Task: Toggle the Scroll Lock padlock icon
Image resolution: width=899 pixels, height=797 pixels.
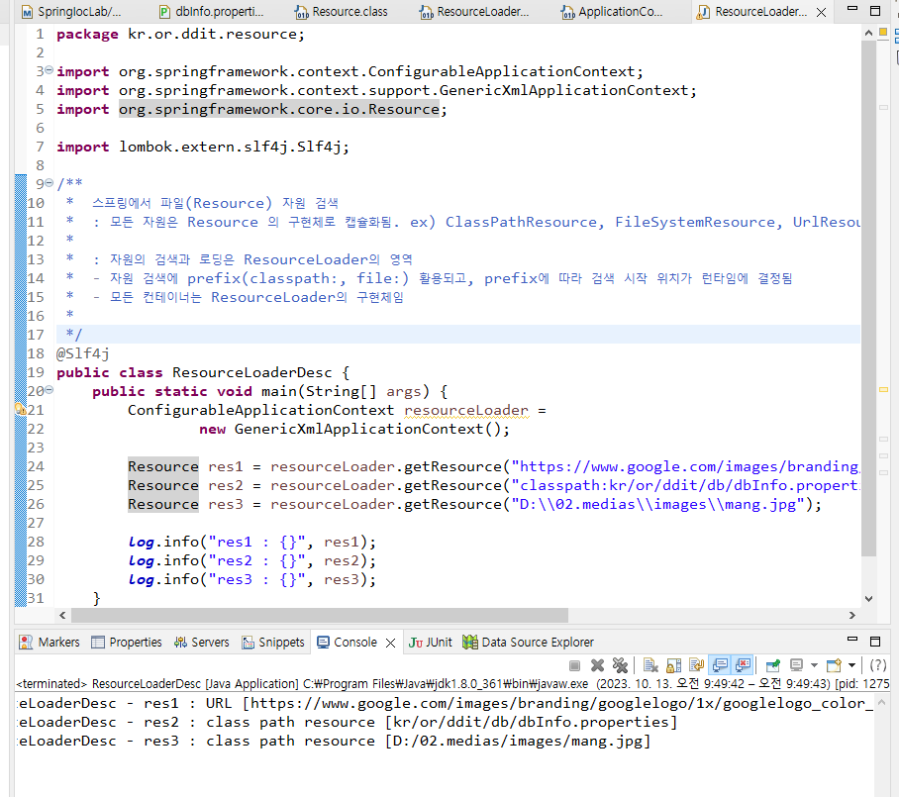Action: tap(673, 665)
